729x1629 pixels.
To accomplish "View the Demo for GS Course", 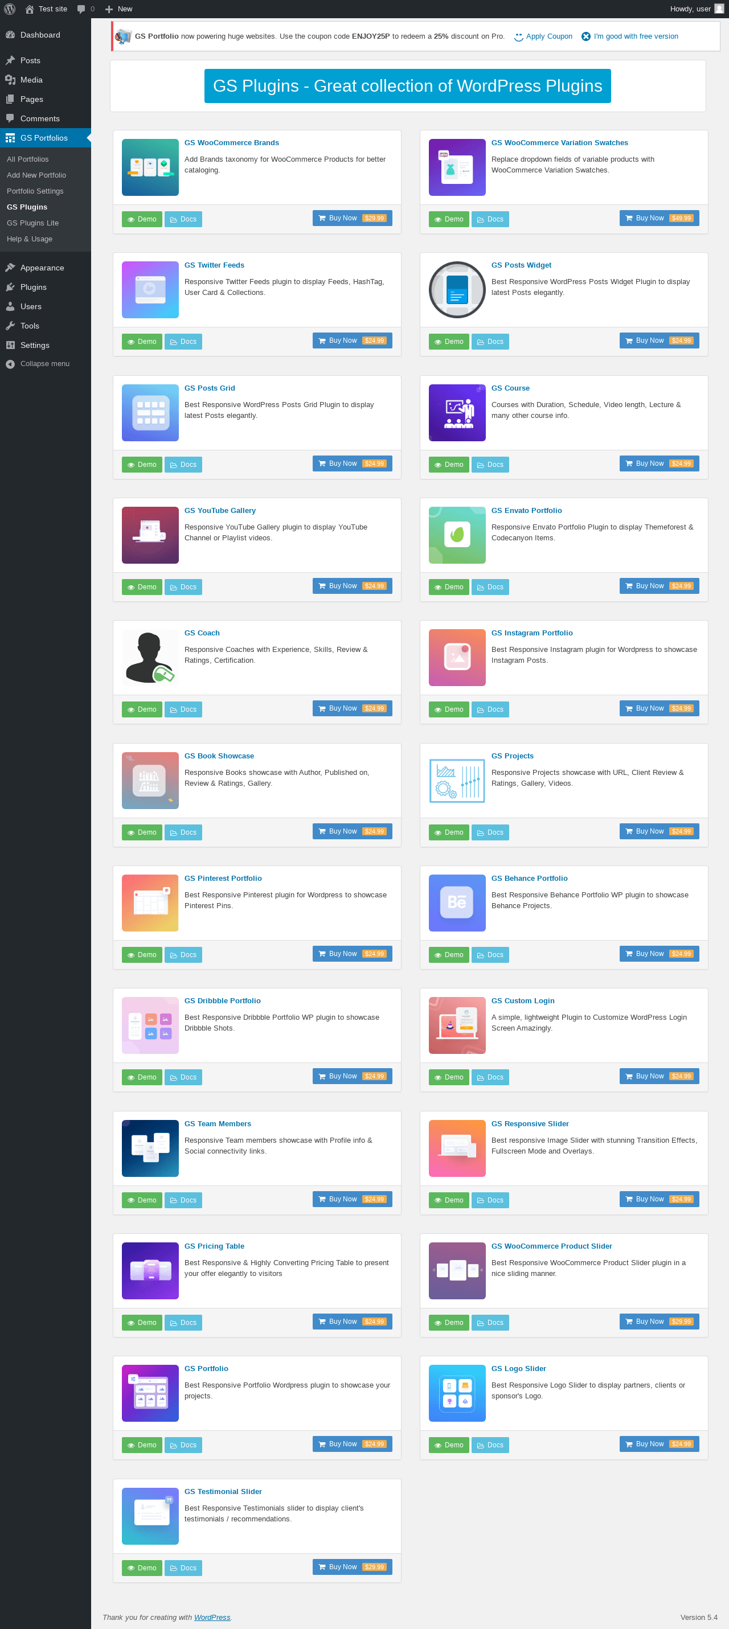I will 449,465.
